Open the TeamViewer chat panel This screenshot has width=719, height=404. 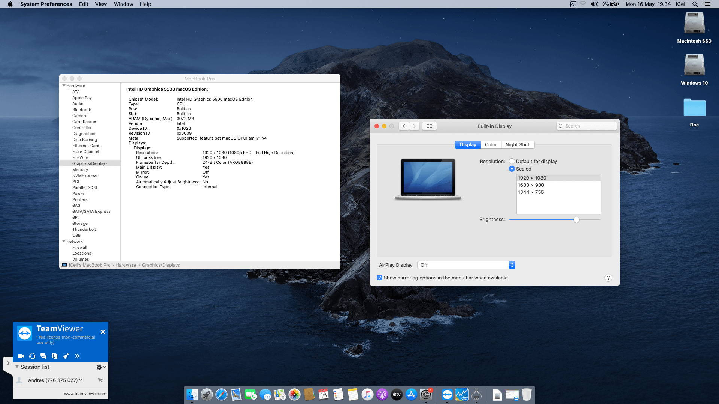[x=43, y=356]
